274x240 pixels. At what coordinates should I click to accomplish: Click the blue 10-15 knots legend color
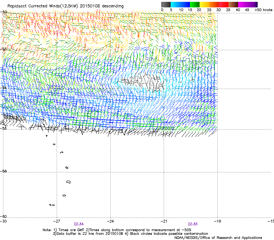pyautogui.click(x=185, y=4)
